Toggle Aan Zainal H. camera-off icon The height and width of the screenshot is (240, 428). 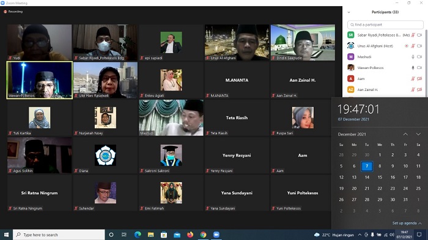coord(419,89)
